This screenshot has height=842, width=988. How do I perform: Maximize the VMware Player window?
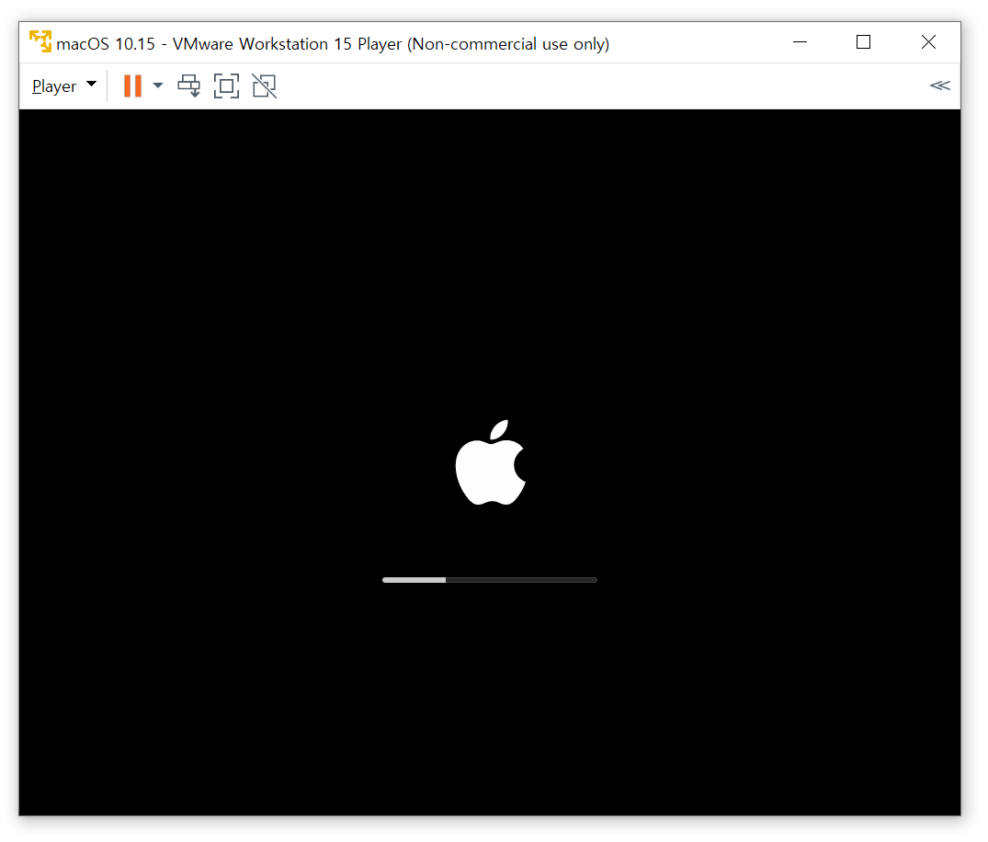863,42
